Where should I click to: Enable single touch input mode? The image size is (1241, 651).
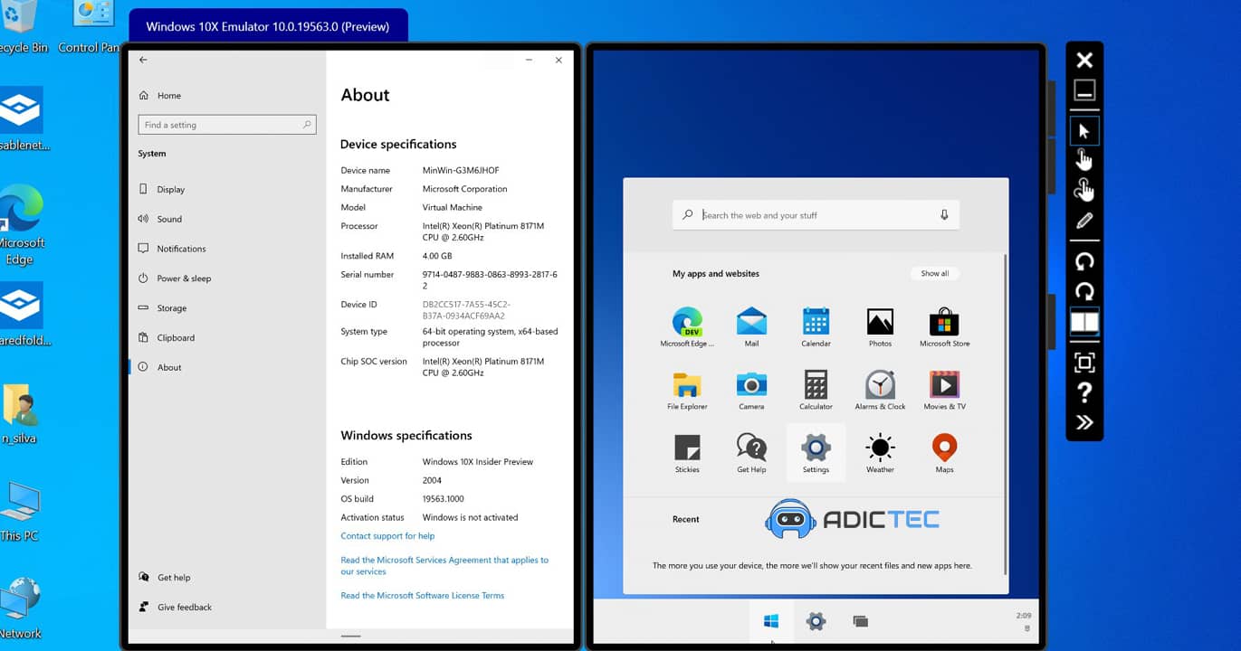1084,160
